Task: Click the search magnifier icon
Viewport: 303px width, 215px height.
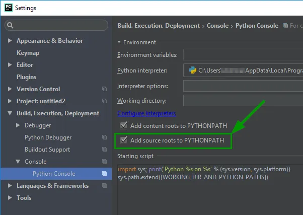Action: tap(11, 25)
